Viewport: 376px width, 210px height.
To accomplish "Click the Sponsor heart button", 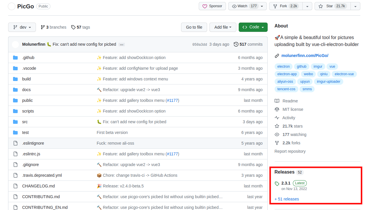I will [x=212, y=6].
